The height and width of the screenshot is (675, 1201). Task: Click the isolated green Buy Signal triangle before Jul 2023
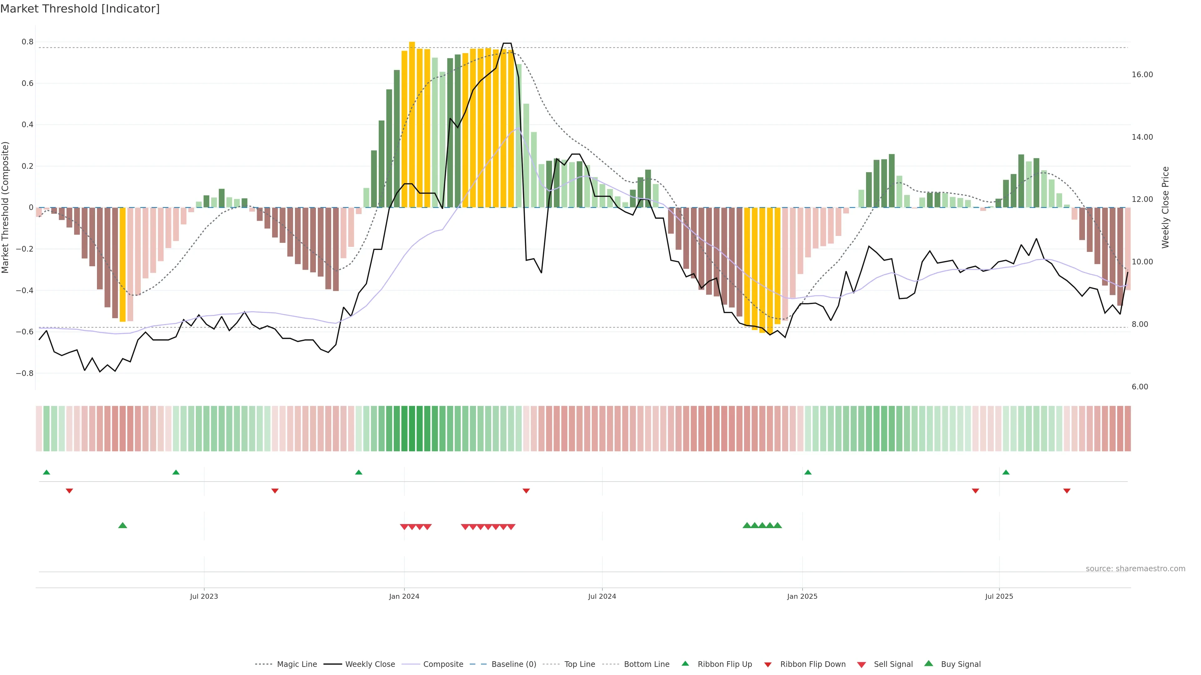tap(123, 525)
